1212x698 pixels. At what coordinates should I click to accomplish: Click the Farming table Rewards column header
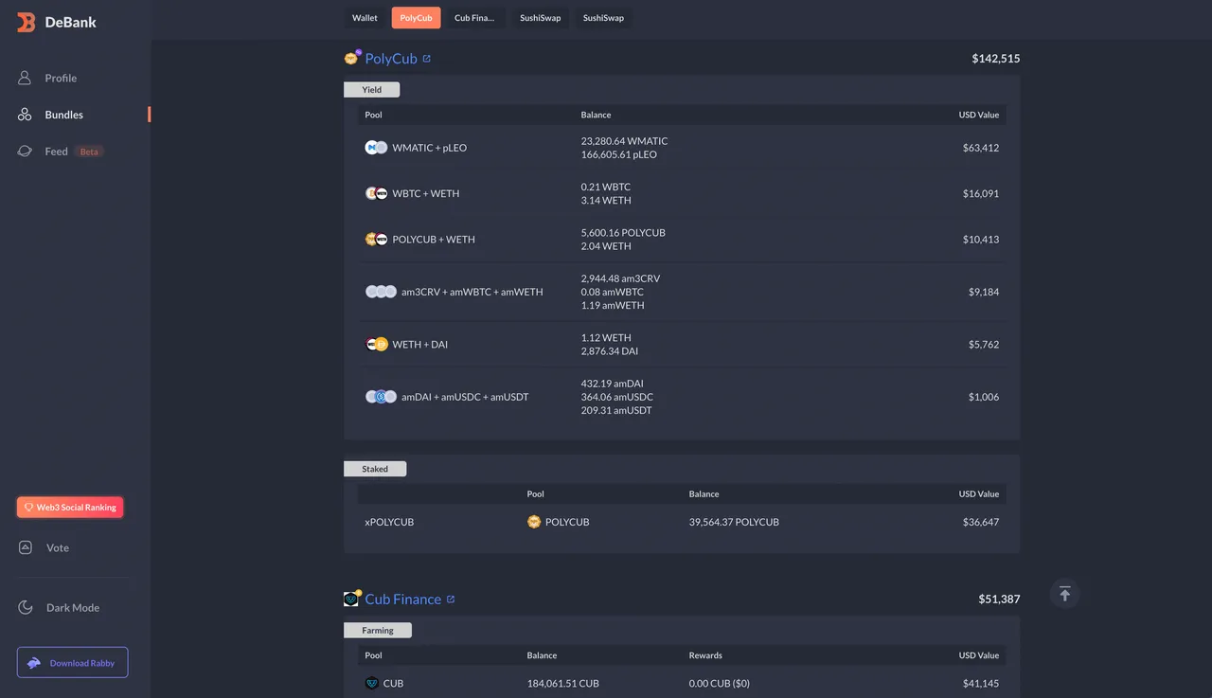pyautogui.click(x=705, y=655)
